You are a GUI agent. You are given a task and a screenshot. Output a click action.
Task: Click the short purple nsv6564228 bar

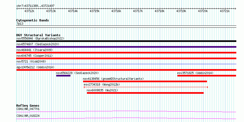(x=63, y=76)
